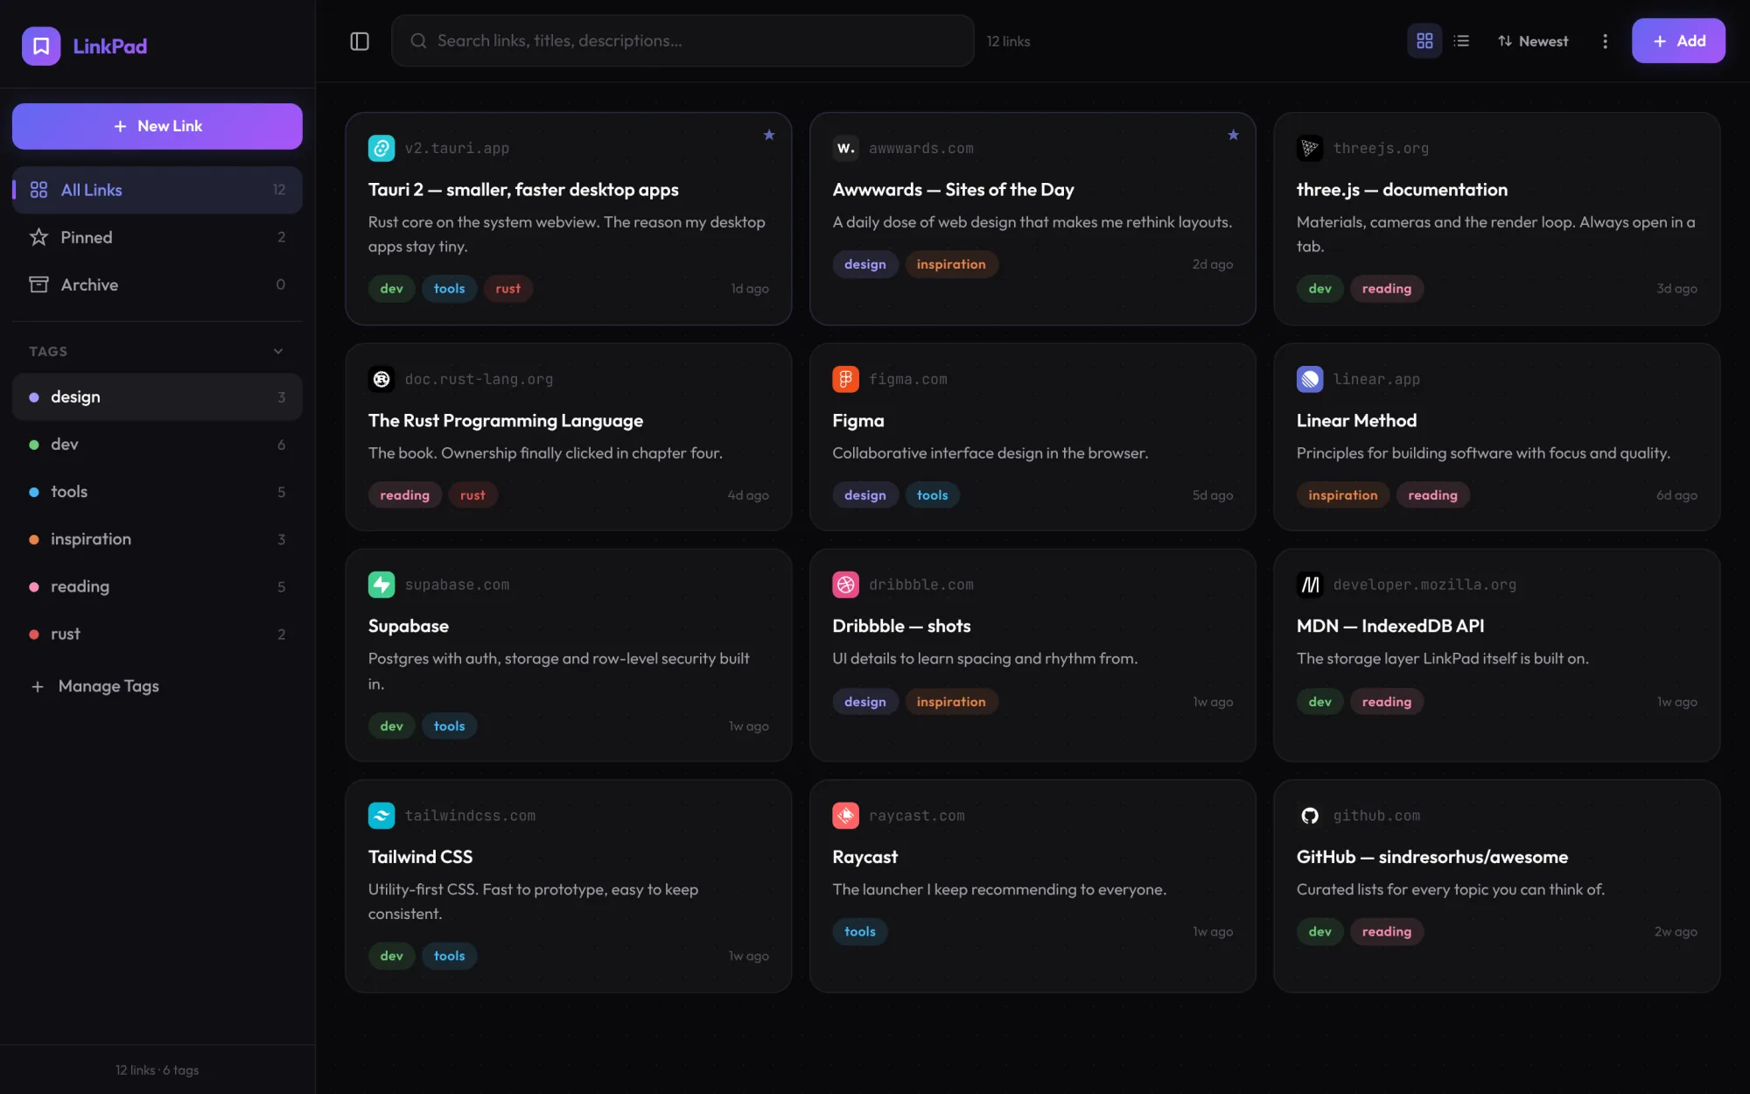Open the Pinned section
Viewport: 1750px width, 1094px height.
click(x=157, y=237)
